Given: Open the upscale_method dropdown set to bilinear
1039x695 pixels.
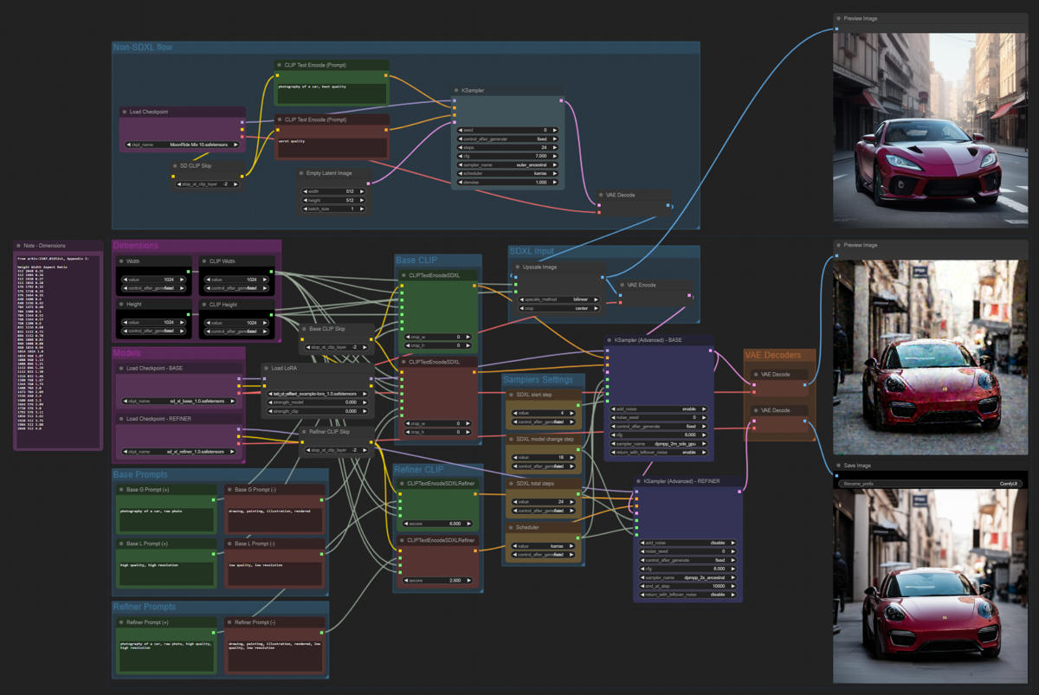Looking at the screenshot, I should pos(559,299).
